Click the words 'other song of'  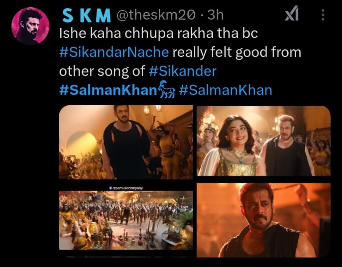(x=102, y=71)
